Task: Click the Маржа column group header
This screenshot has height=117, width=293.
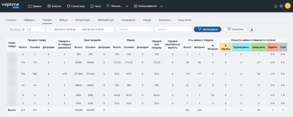Action: point(131,40)
